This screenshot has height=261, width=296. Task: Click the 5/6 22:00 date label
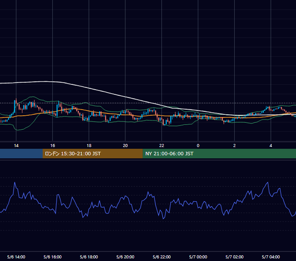tap(161, 257)
